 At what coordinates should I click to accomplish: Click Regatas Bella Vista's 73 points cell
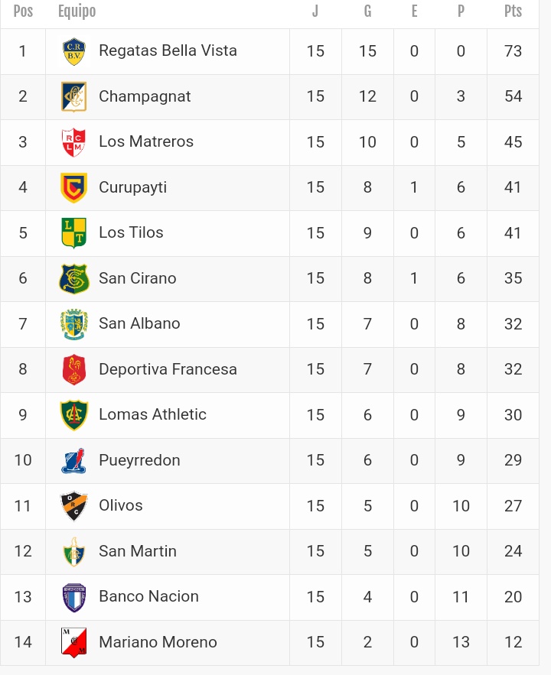[513, 51]
